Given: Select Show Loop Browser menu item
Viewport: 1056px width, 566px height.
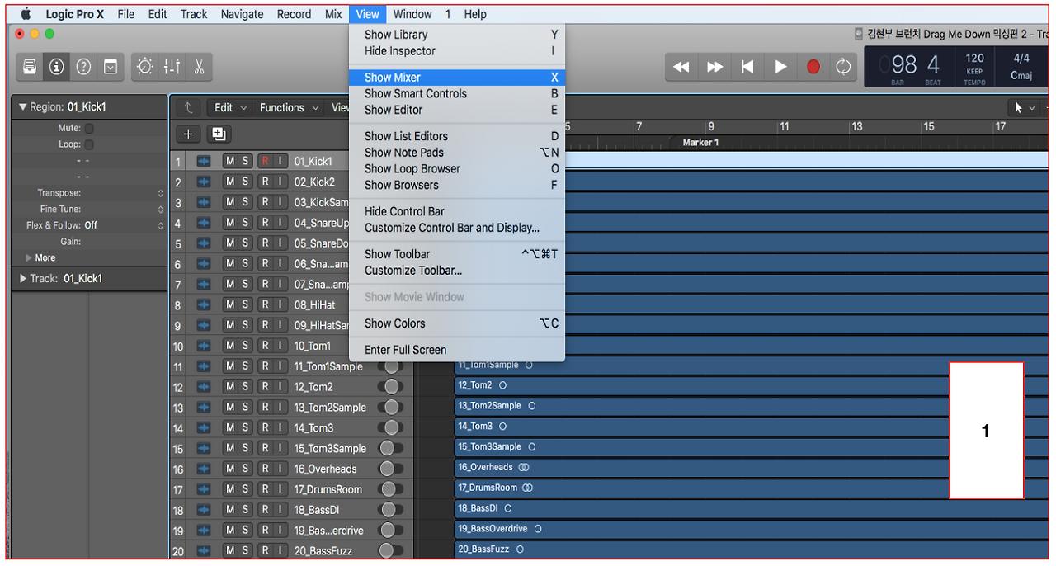Looking at the screenshot, I should (457, 168).
